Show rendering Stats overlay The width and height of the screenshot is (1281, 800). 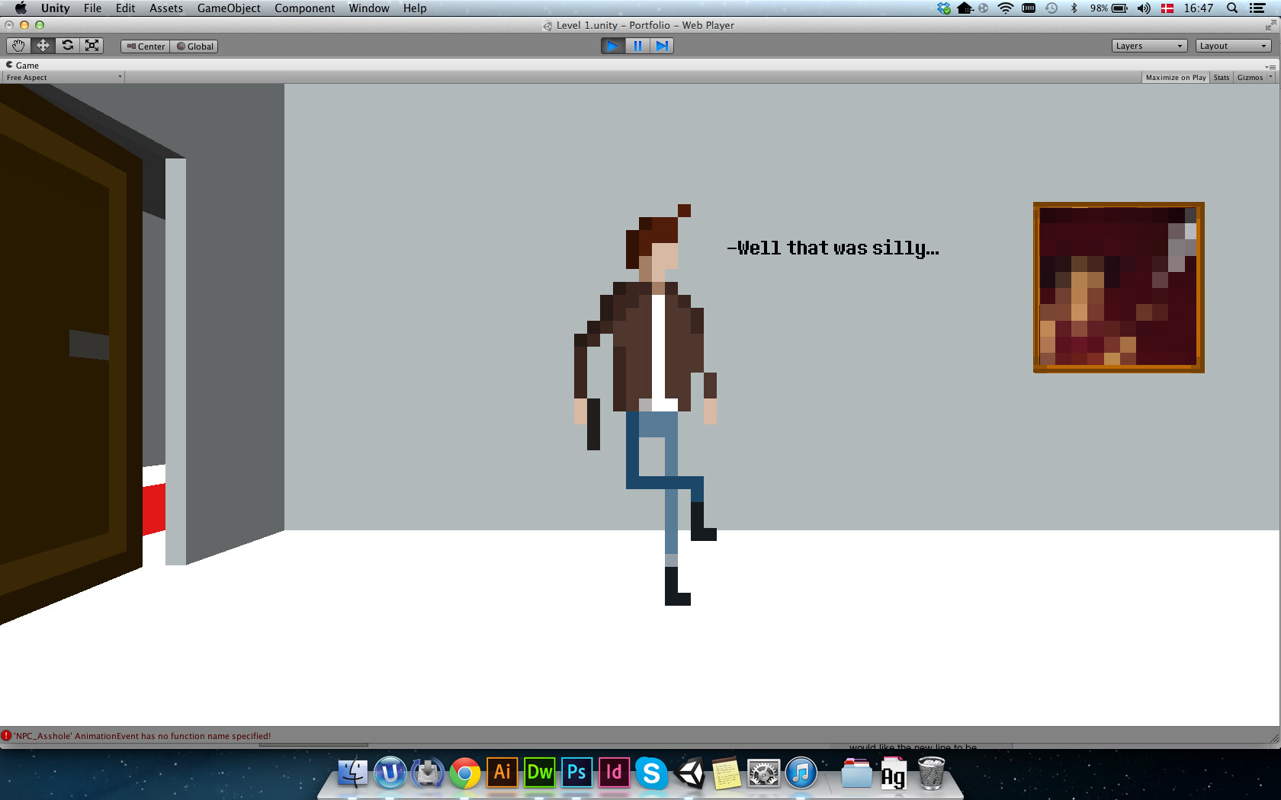point(1221,77)
